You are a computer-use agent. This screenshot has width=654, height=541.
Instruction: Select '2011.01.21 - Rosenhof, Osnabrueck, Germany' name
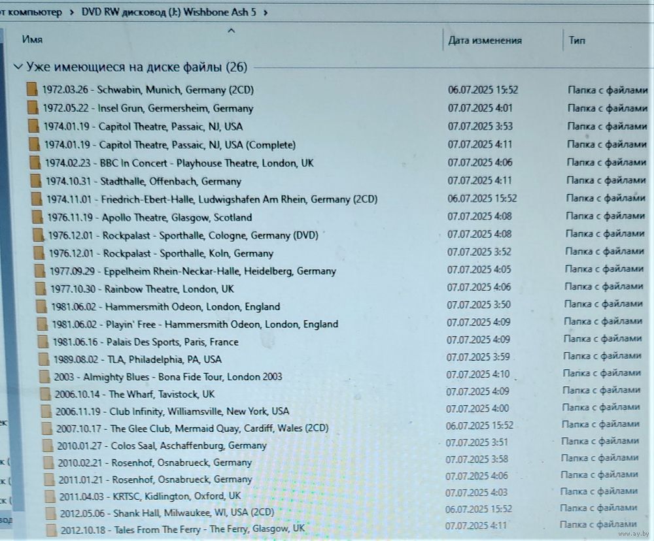[x=156, y=480]
